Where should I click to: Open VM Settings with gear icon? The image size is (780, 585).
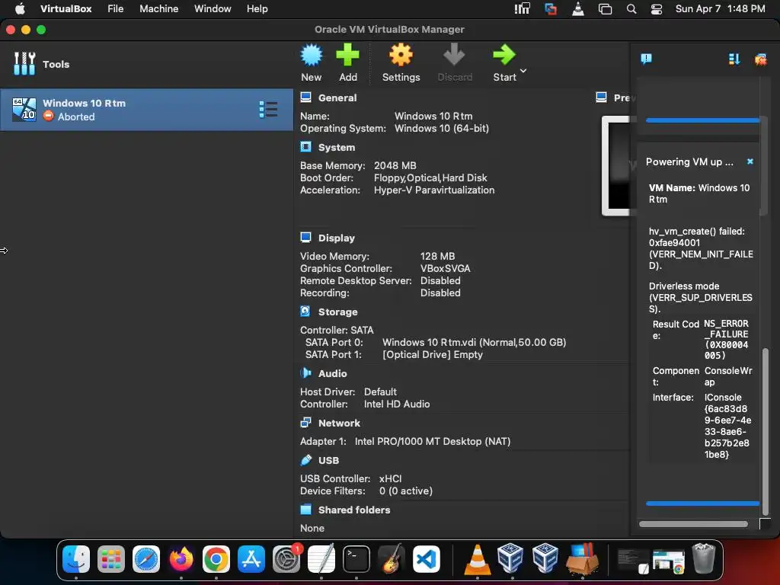[x=401, y=55]
